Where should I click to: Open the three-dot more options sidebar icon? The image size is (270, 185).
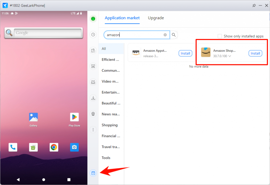click(93, 130)
